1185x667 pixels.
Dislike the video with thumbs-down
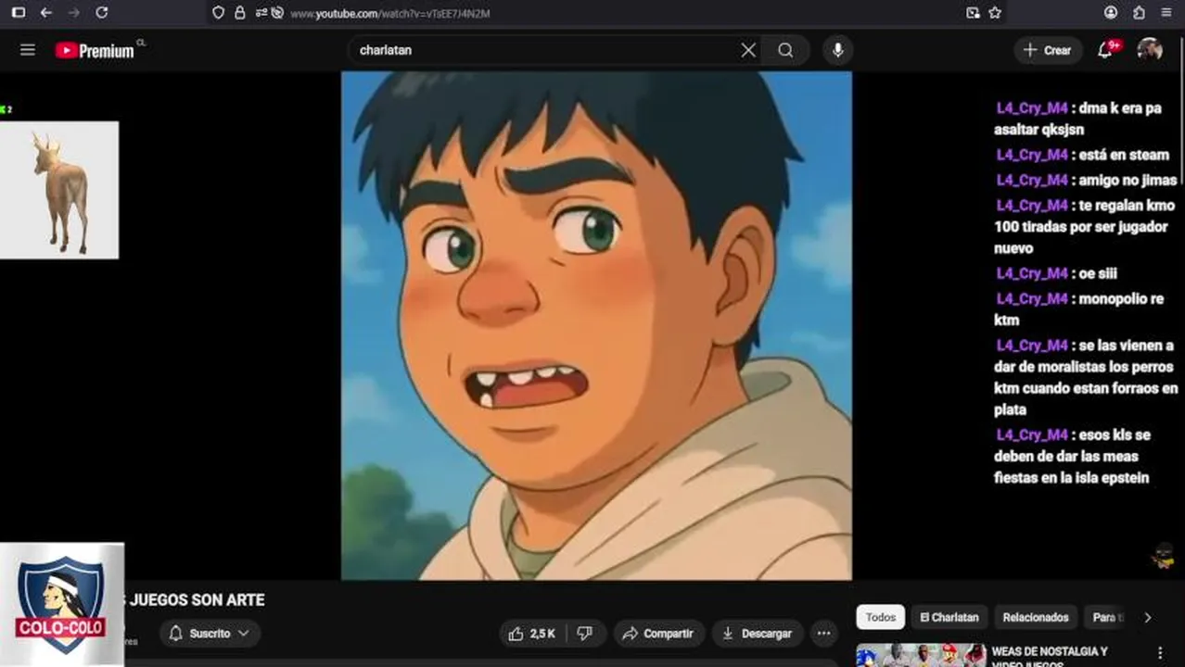(x=585, y=634)
